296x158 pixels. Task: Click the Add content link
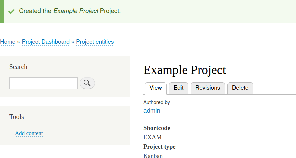pos(29,133)
